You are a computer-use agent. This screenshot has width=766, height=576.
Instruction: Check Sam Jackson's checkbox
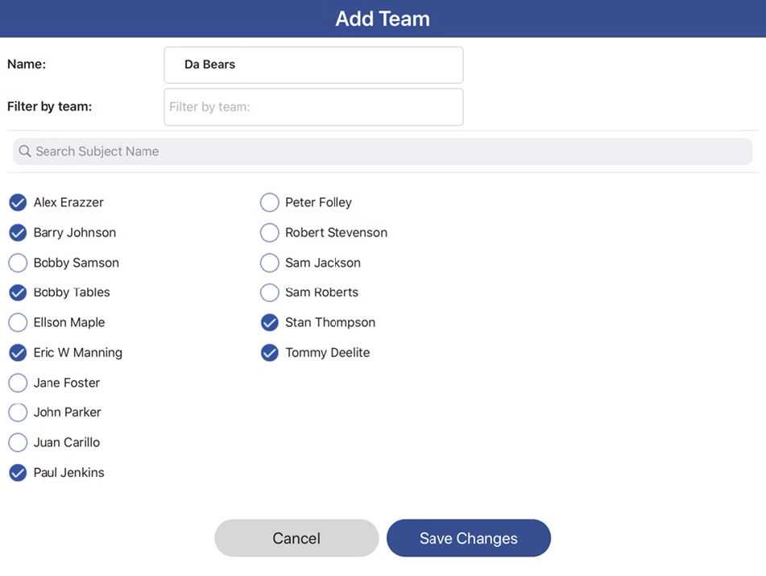pos(270,263)
